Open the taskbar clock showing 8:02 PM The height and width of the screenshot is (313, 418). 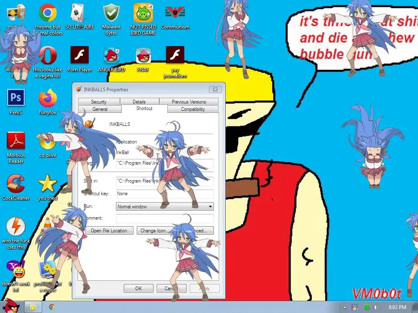click(x=397, y=307)
